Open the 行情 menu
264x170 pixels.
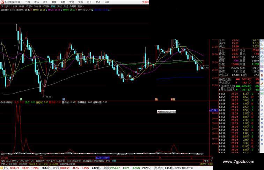tap(28, 2)
